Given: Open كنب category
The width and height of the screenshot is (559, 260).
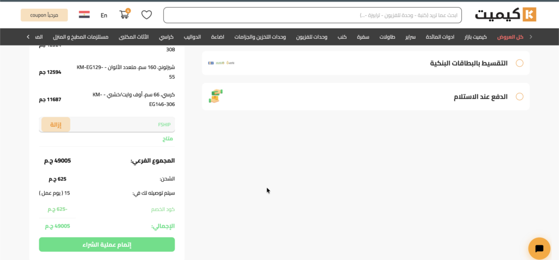Looking at the screenshot, I should 342,37.
